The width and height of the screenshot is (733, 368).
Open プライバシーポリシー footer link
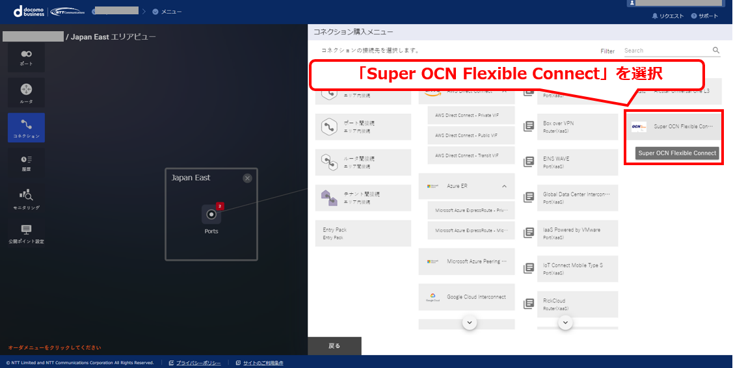(194, 363)
